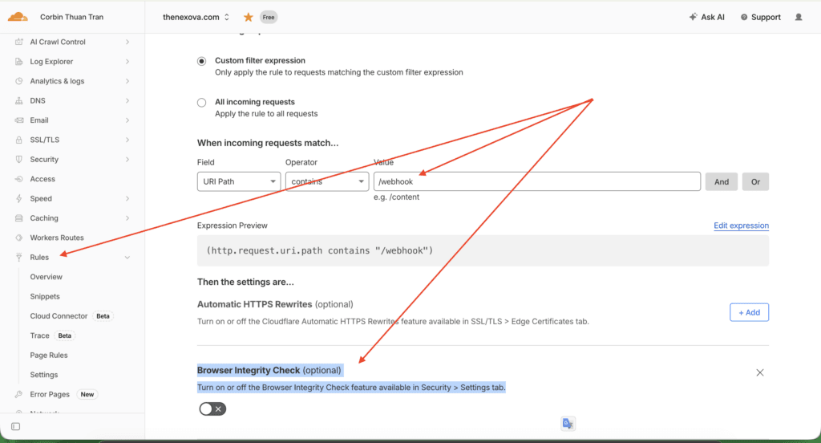Expand the AI Crawl Control chevron

(x=127, y=42)
